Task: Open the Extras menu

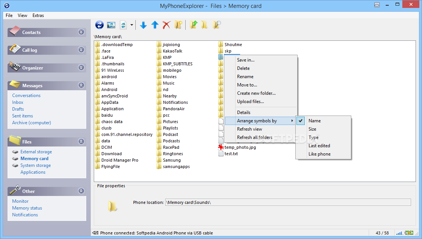Action: 38,15
